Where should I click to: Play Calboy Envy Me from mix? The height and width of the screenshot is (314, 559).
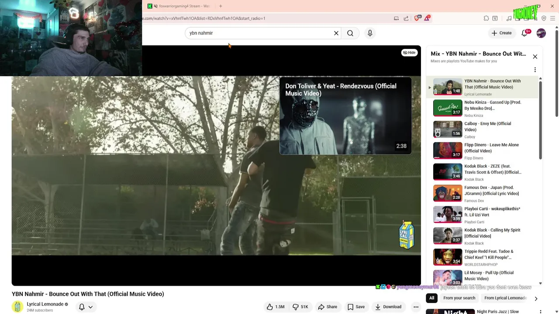click(x=483, y=130)
